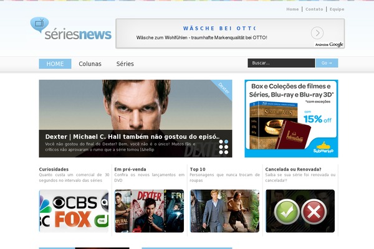The width and height of the screenshot is (374, 249).
Task: Open the Curiosidades section title
Action: click(54, 169)
